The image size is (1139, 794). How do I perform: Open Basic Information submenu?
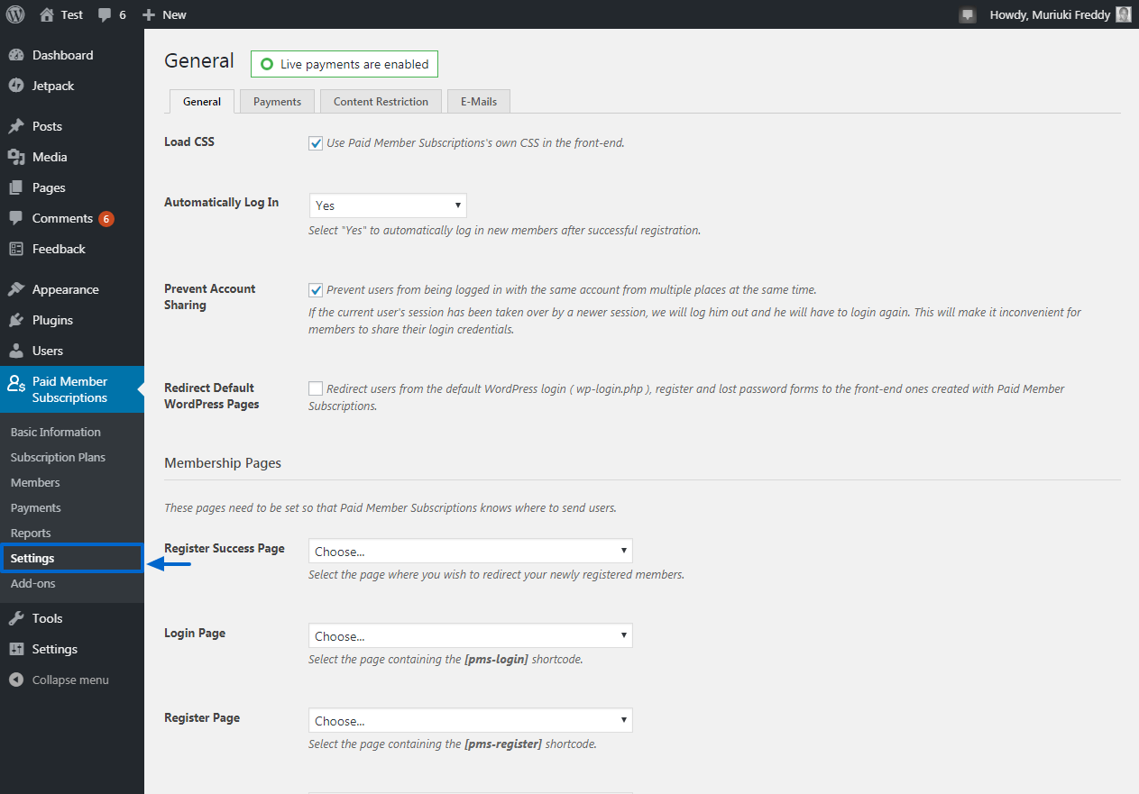[x=56, y=432]
